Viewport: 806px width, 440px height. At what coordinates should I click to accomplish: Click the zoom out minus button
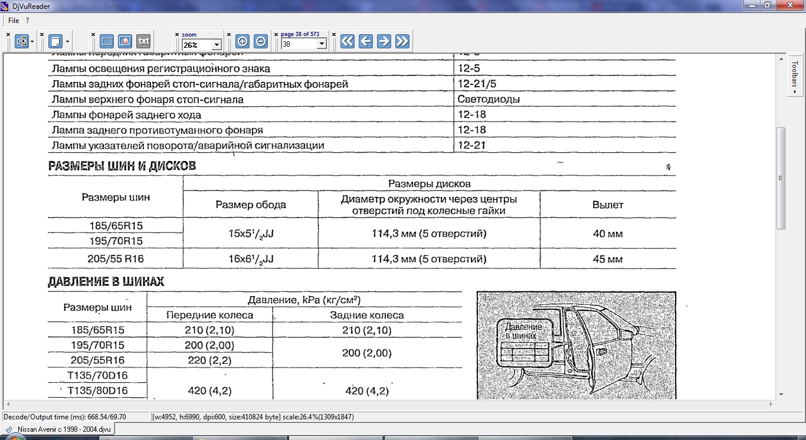click(261, 41)
